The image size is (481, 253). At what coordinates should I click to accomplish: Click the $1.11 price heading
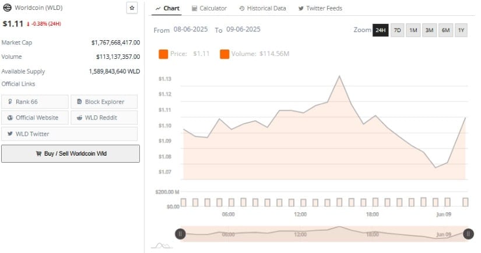pyautogui.click(x=13, y=24)
